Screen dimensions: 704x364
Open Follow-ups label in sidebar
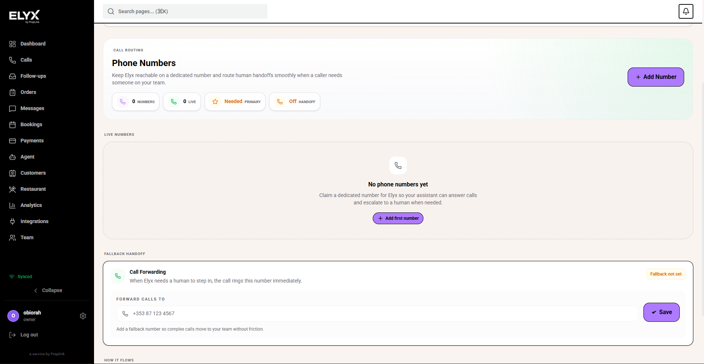(x=33, y=76)
